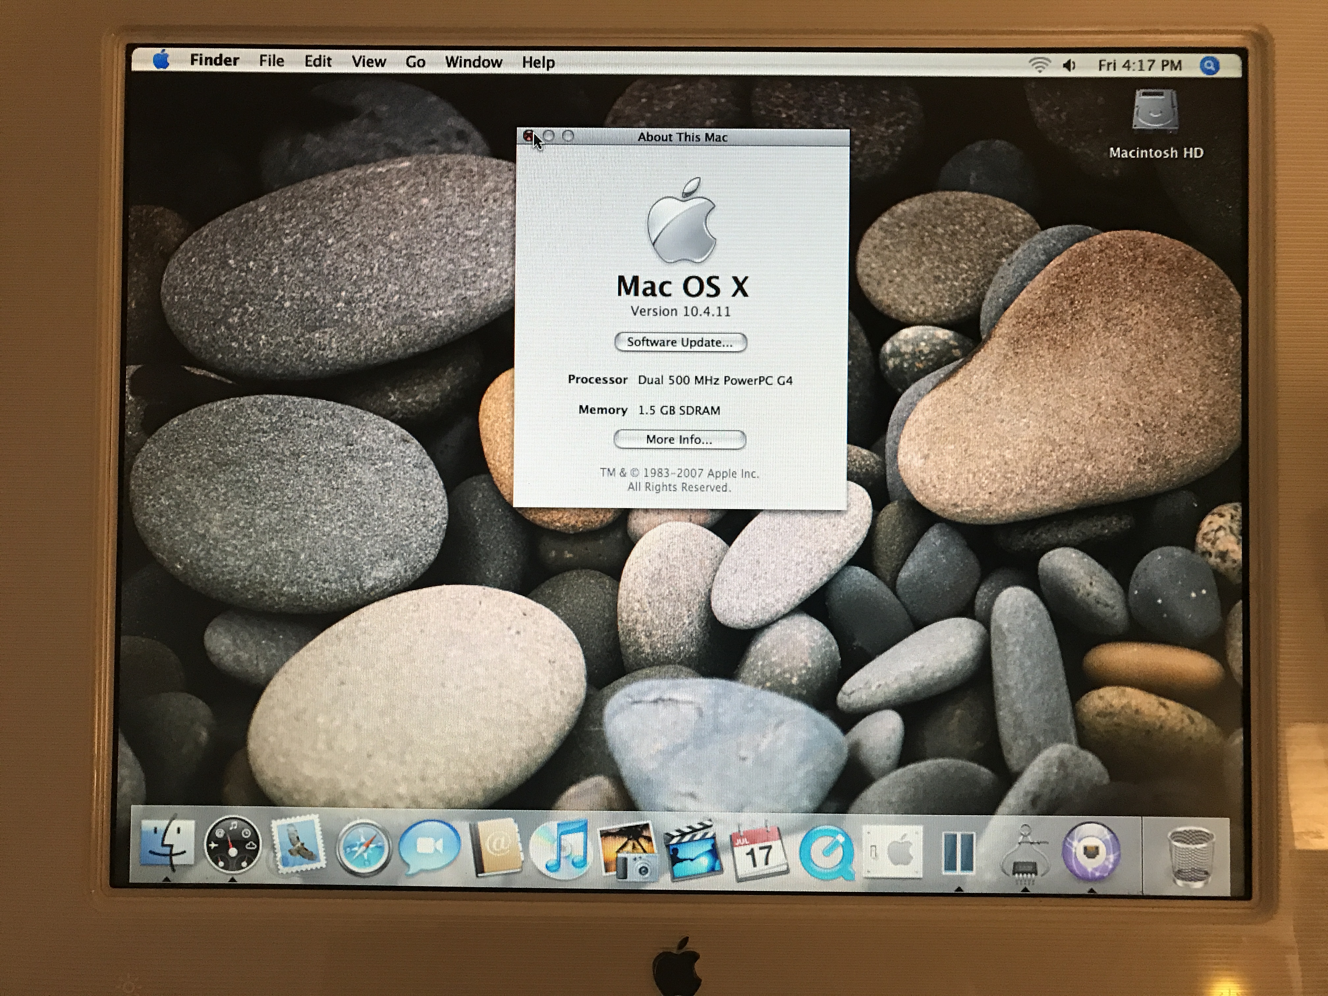Open iChat speech bubble icon
The width and height of the screenshot is (1328, 996).
pyautogui.click(x=430, y=846)
